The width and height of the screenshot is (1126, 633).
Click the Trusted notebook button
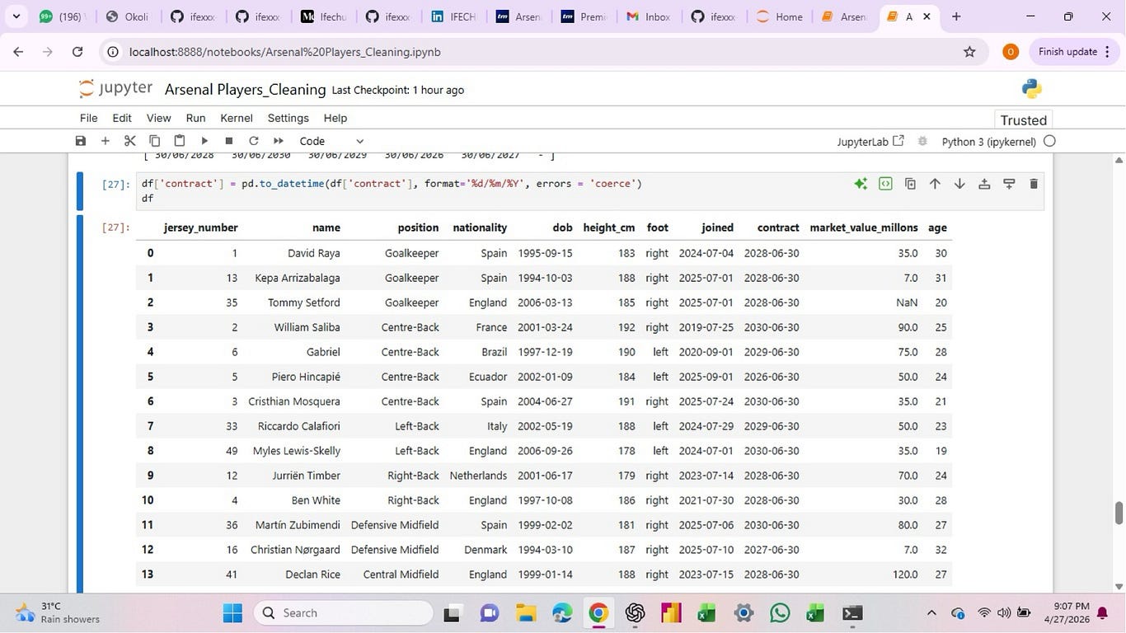[x=1023, y=120]
